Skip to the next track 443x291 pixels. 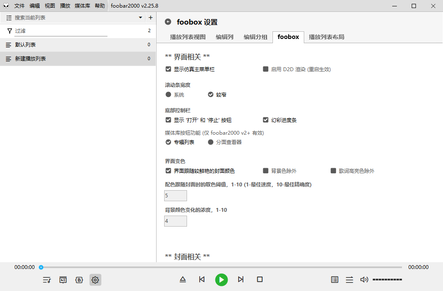click(x=241, y=280)
